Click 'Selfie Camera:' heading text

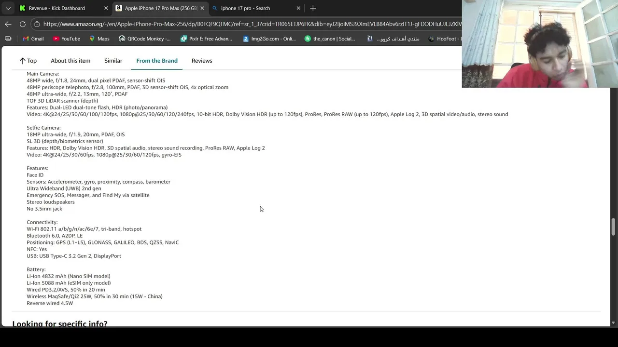[x=43, y=128]
